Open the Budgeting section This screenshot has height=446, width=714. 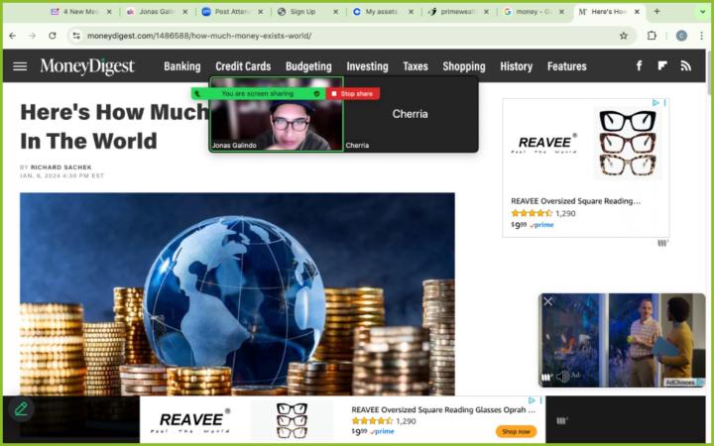(x=308, y=66)
